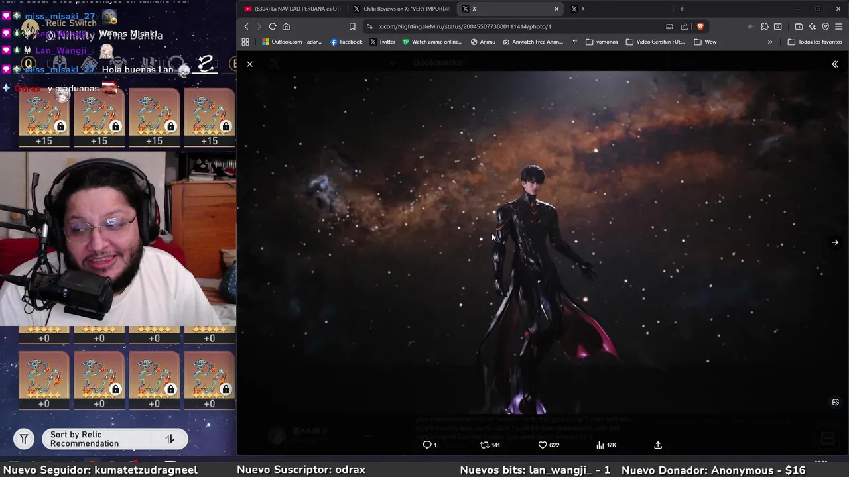Click the messages envelope icon behind overlay

point(827,438)
